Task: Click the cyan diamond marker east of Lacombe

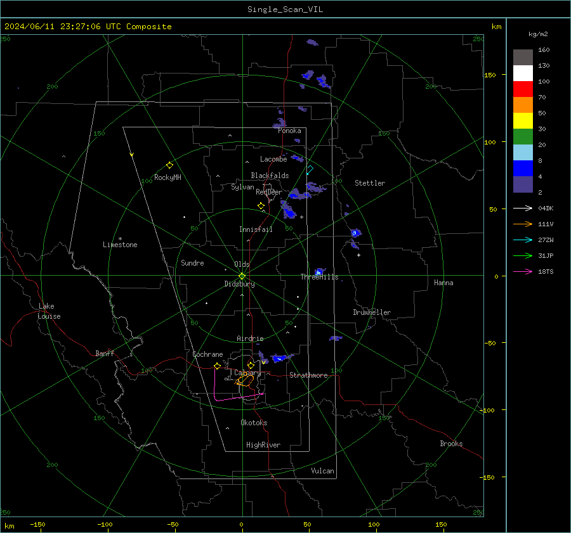Action: pos(310,170)
